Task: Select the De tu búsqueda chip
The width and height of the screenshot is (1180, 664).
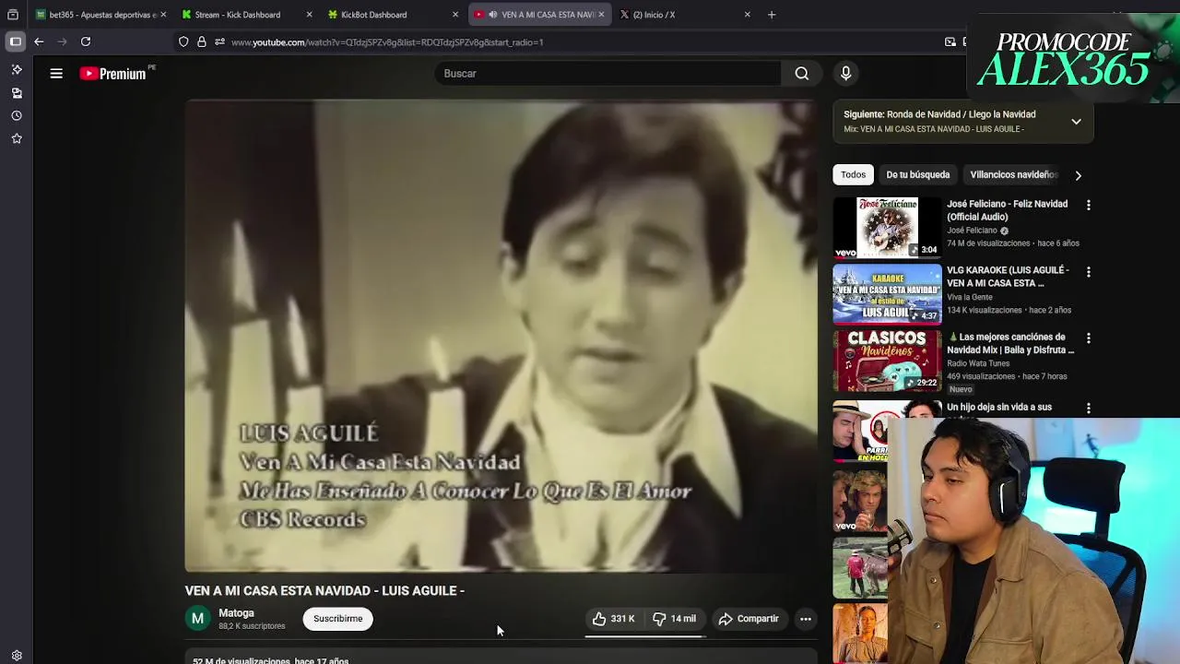Action: pyautogui.click(x=917, y=174)
